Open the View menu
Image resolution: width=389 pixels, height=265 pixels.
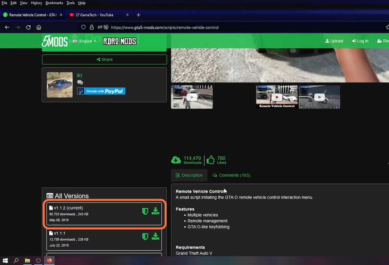[24, 3]
